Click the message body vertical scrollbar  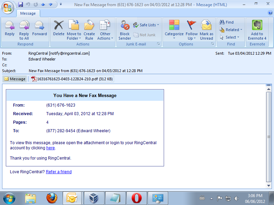(269, 137)
